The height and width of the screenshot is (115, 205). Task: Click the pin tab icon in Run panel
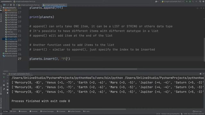coord(4,89)
